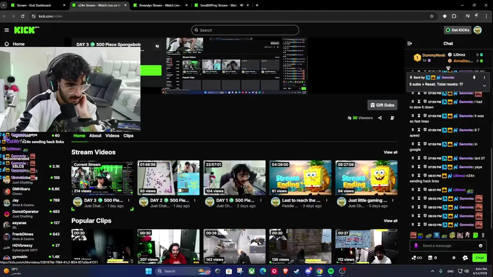This screenshot has width=493, height=277.
Task: Open the user profile avatar menu
Action: pos(478,30)
